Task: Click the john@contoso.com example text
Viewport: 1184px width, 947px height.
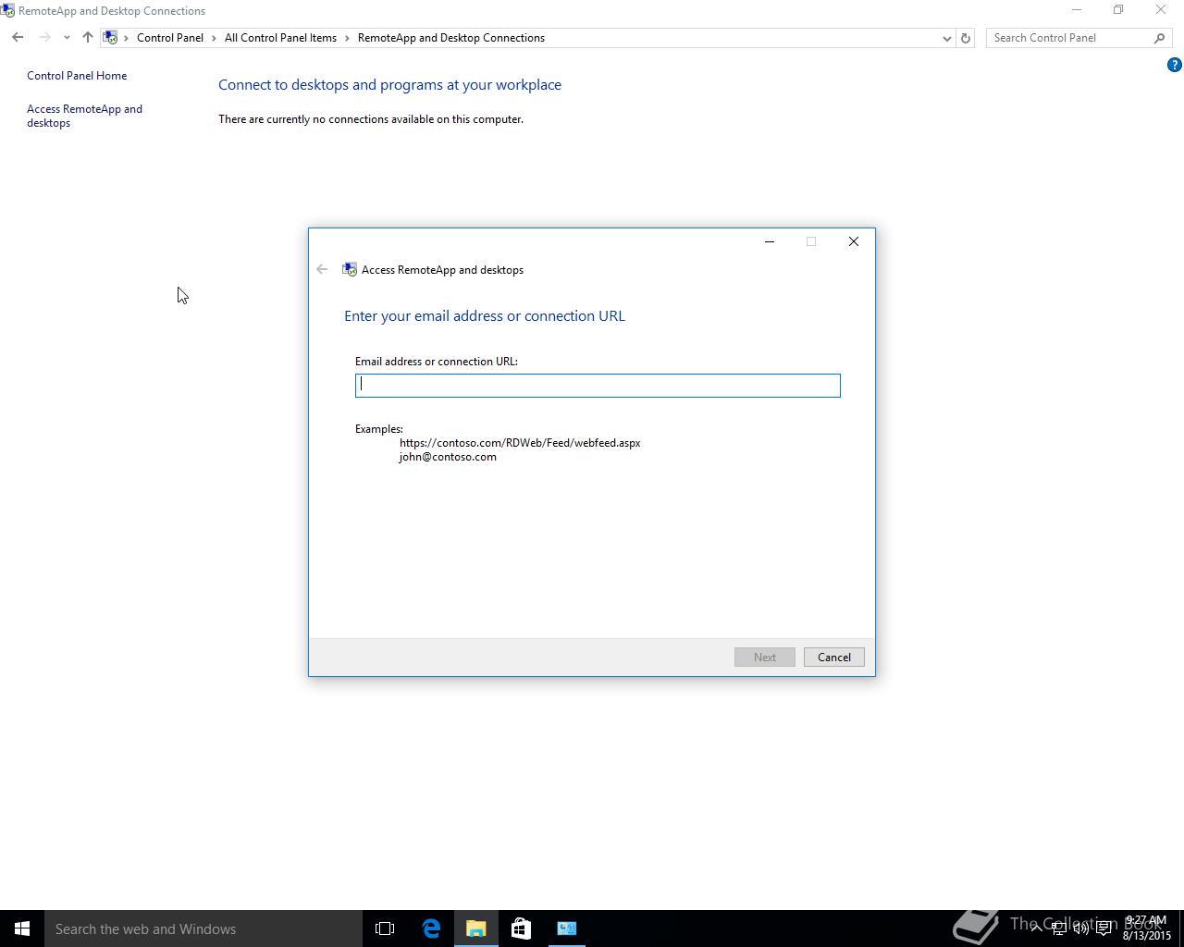Action: coord(448,457)
